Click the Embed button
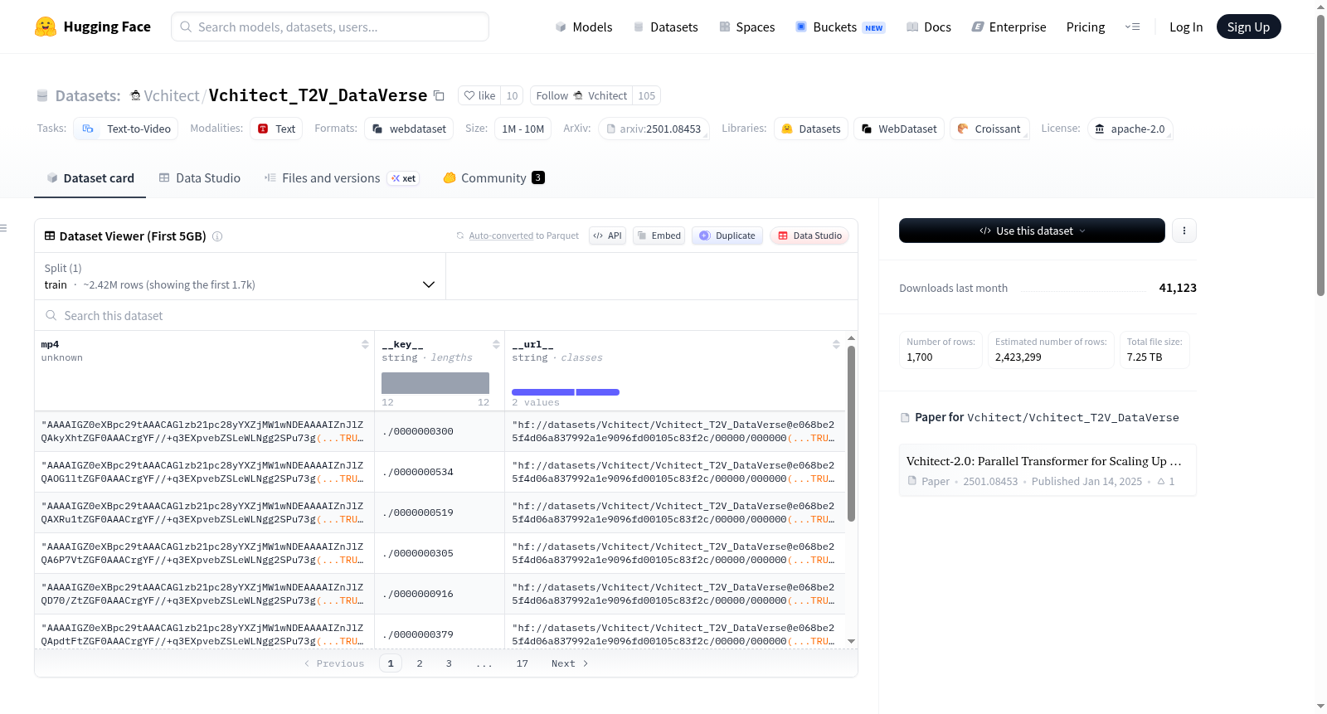1327x714 pixels. (659, 236)
